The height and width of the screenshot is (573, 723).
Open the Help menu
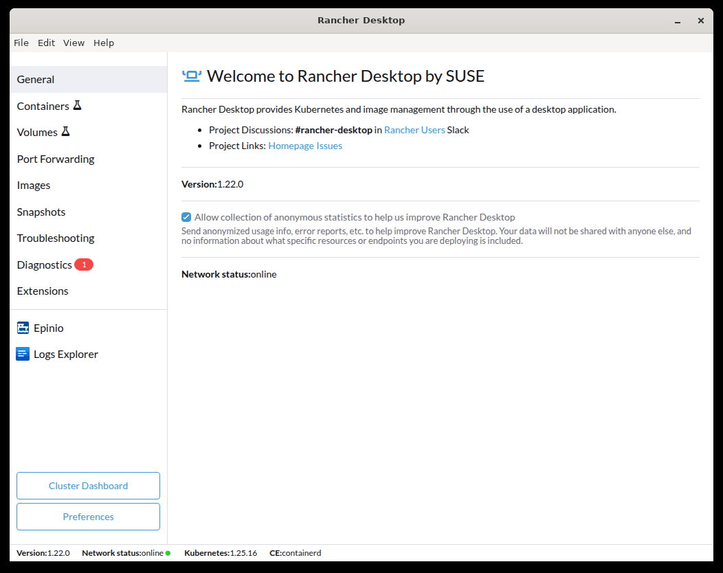tap(104, 43)
